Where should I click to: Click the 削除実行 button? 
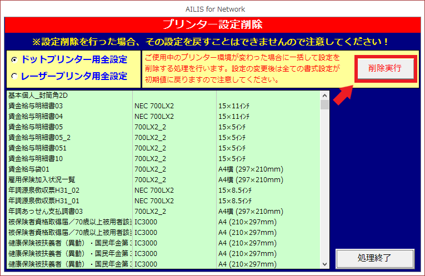[385, 69]
